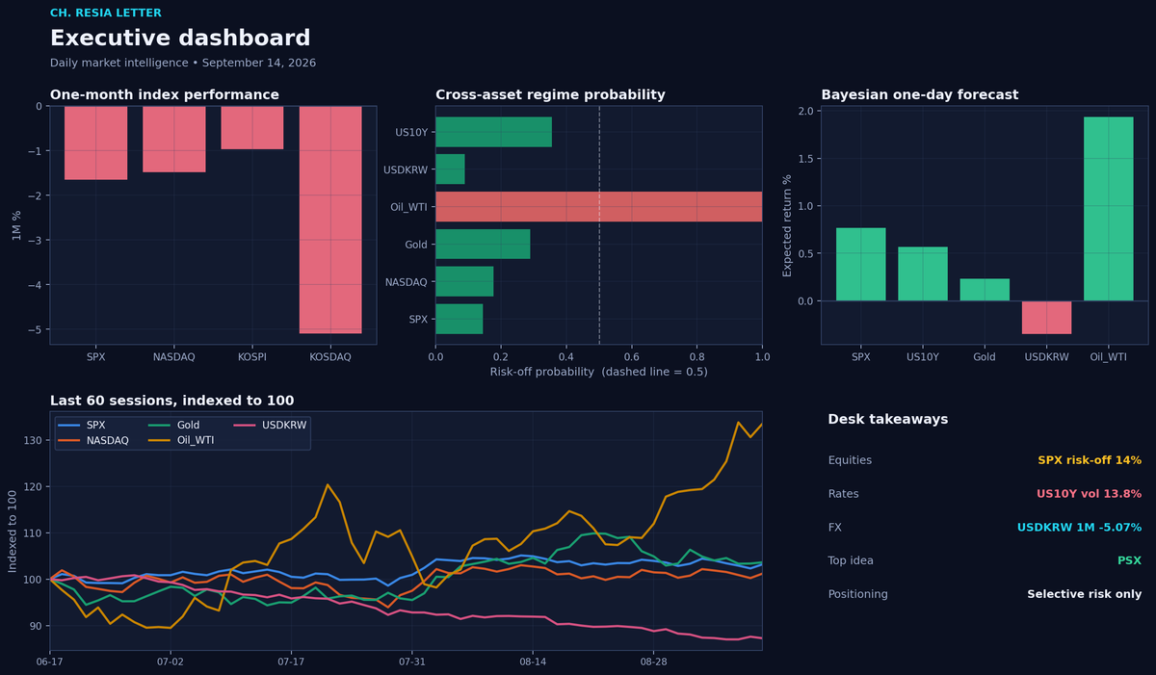Viewport: 1156px width, 675px height.
Task: Click the Gold bar in Bayesian forecast chart
Action: click(985, 290)
